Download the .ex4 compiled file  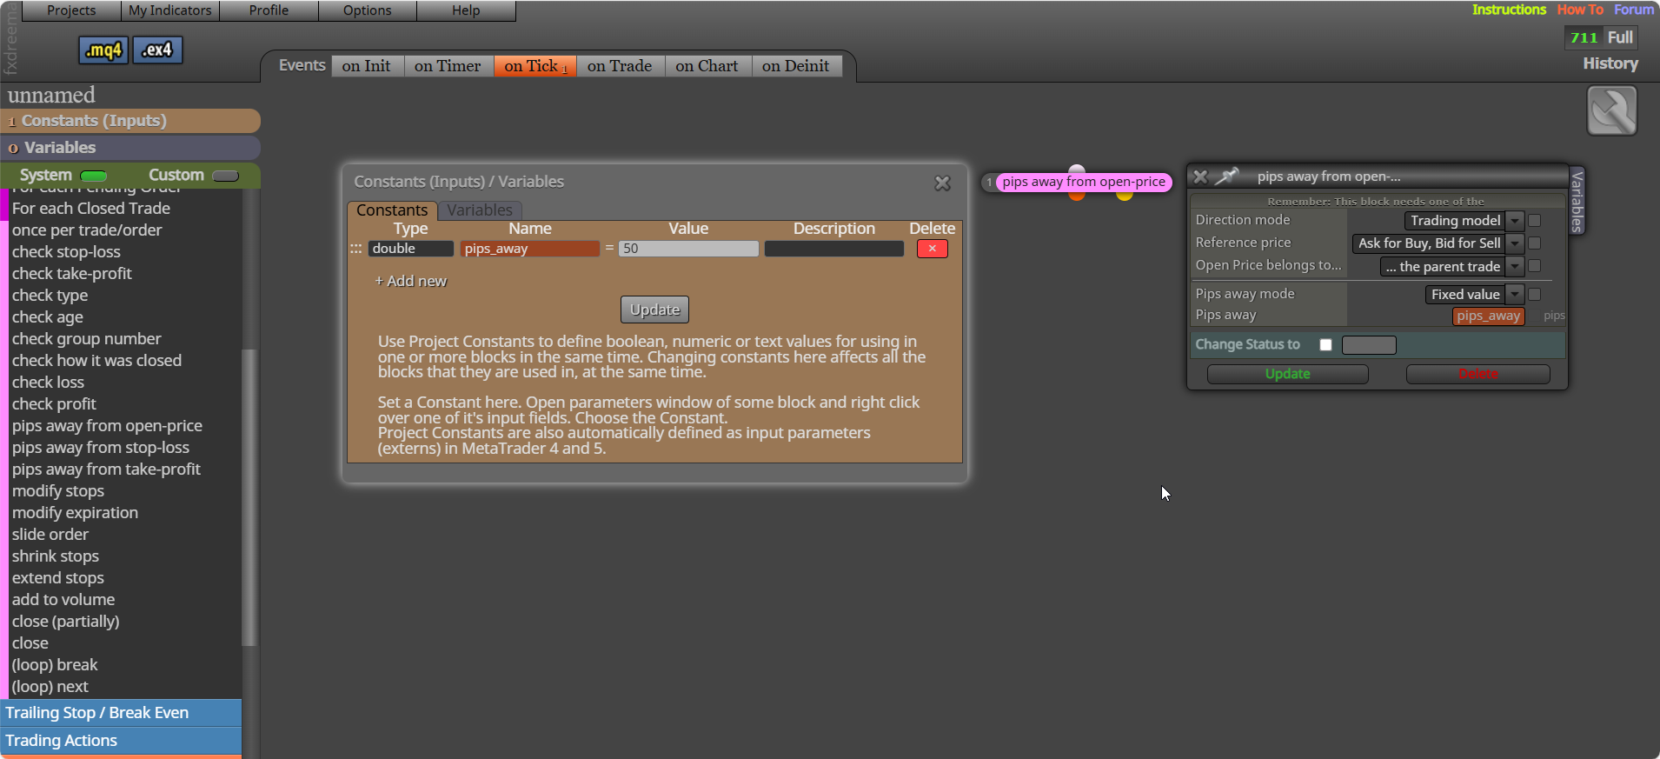click(157, 50)
